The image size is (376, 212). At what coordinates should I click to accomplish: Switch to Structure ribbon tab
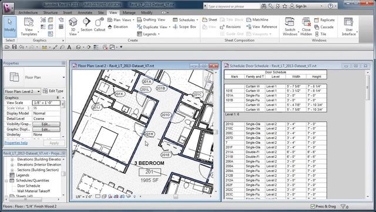(x=51, y=12)
